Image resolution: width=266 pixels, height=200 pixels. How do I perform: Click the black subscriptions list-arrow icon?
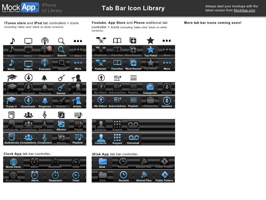pyautogui.click(x=117, y=78)
